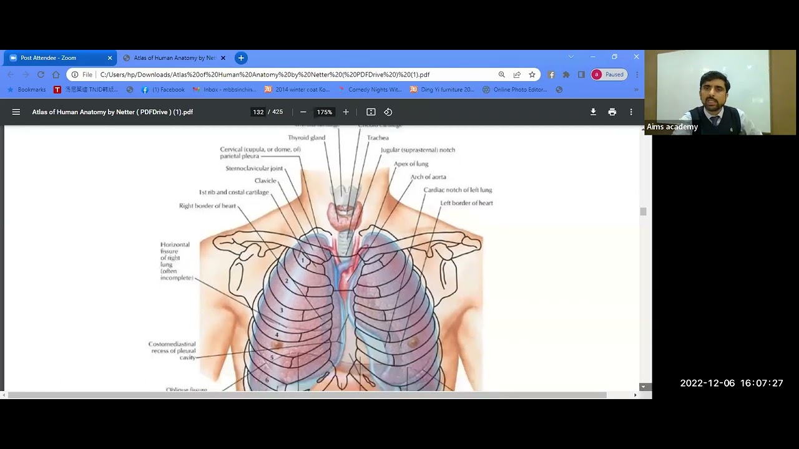Open the Ding Yi furniture bookmark
Screen dimensions: 799x449
pyautogui.click(x=442, y=90)
